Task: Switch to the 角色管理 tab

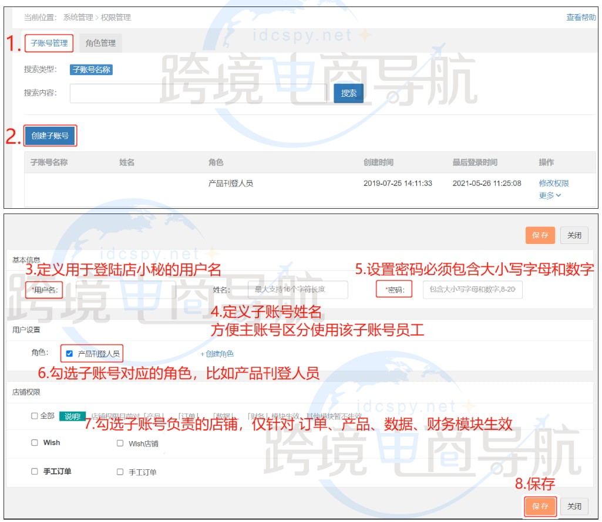Action: (x=100, y=43)
